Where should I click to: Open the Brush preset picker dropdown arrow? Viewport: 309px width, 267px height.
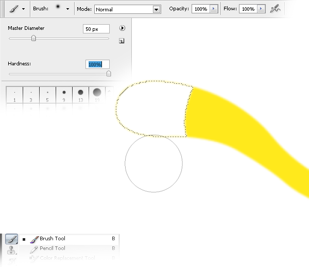tap(67, 9)
